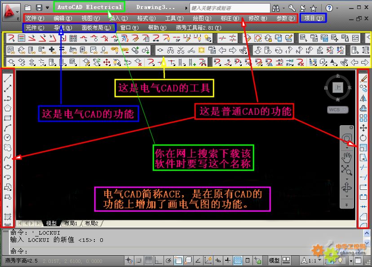Close the navigation bar with its X button
This screenshot has height=267, width=372.
point(351,127)
